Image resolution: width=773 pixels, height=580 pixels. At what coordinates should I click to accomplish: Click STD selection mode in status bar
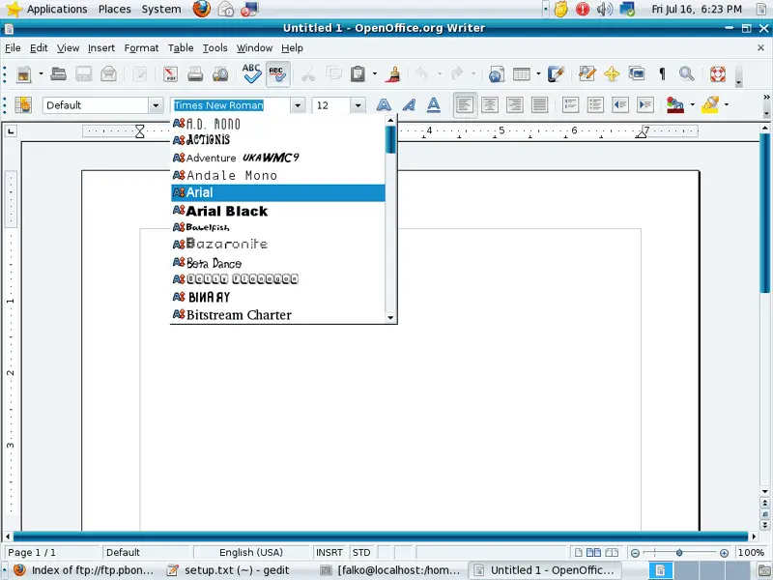click(361, 552)
